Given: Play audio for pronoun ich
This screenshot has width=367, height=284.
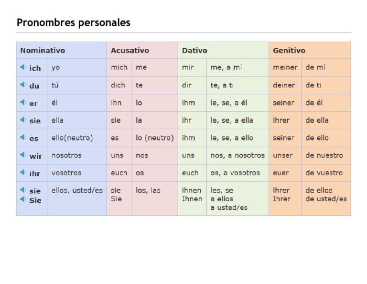Looking at the screenshot, I should tap(23, 67).
